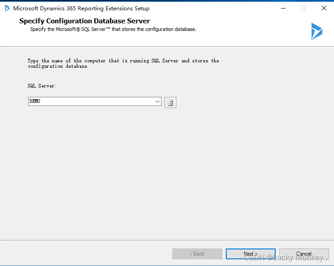
Task: Click the window title 'Microsoft Dynamics 365 Reporting Extensions Setup'
Action: click(x=81, y=9)
